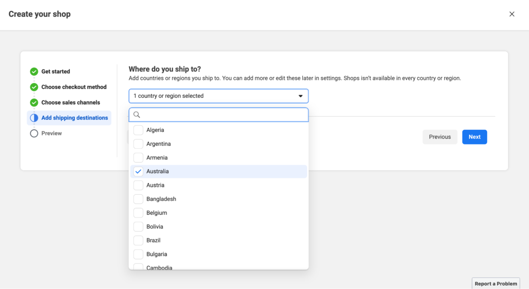Select the Add shipping destinations step
Screen dimensions: 529x289
74,118
